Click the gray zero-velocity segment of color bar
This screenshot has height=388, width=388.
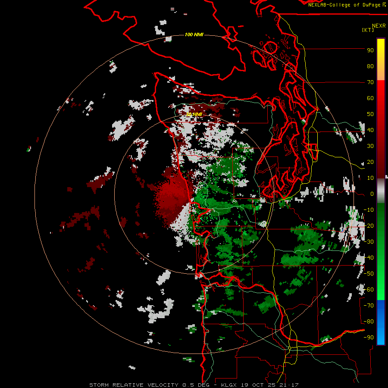point(381,191)
